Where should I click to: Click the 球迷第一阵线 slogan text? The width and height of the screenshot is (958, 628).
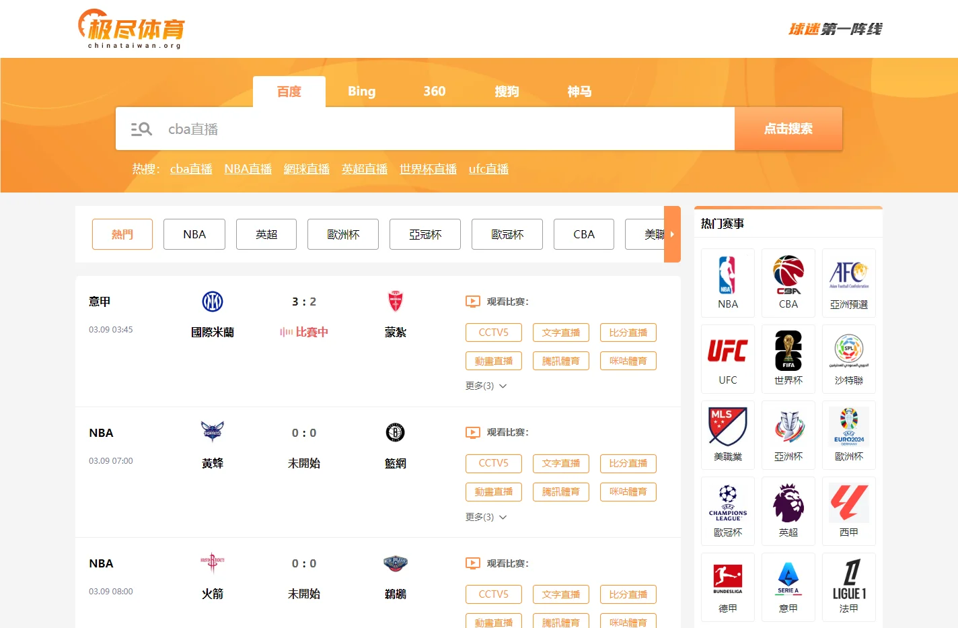(x=835, y=29)
